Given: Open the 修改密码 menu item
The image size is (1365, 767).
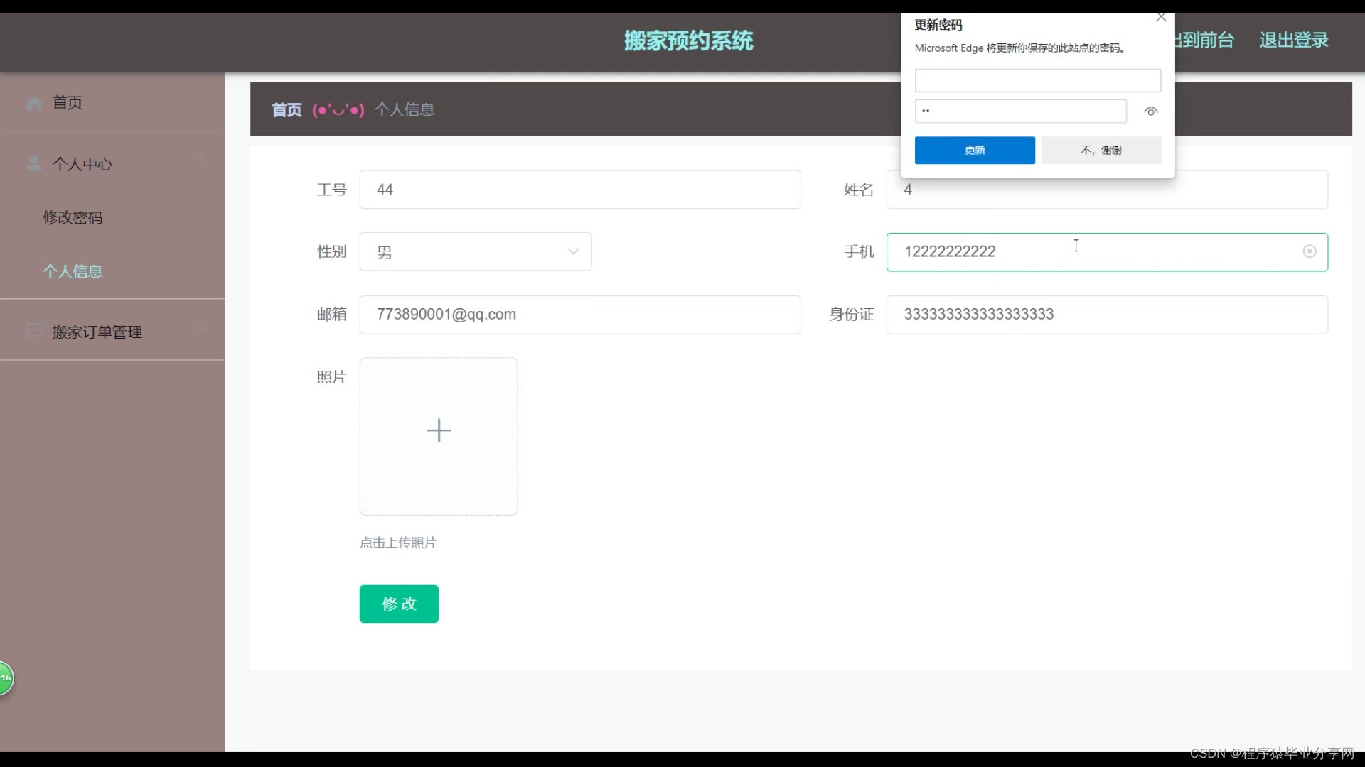Looking at the screenshot, I should tap(73, 218).
